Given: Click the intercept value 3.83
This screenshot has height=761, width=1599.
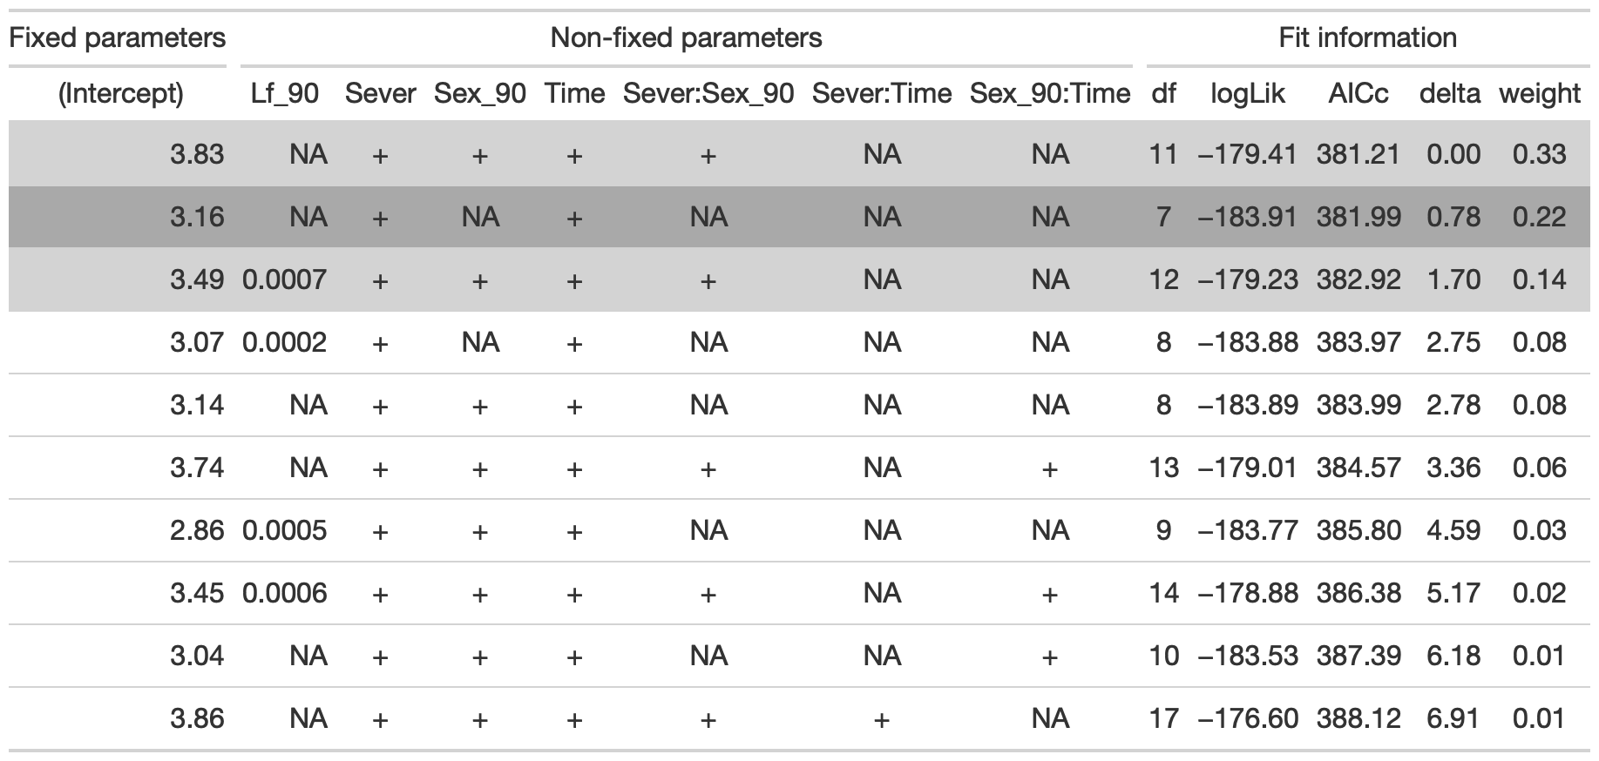Looking at the screenshot, I should 197,155.
